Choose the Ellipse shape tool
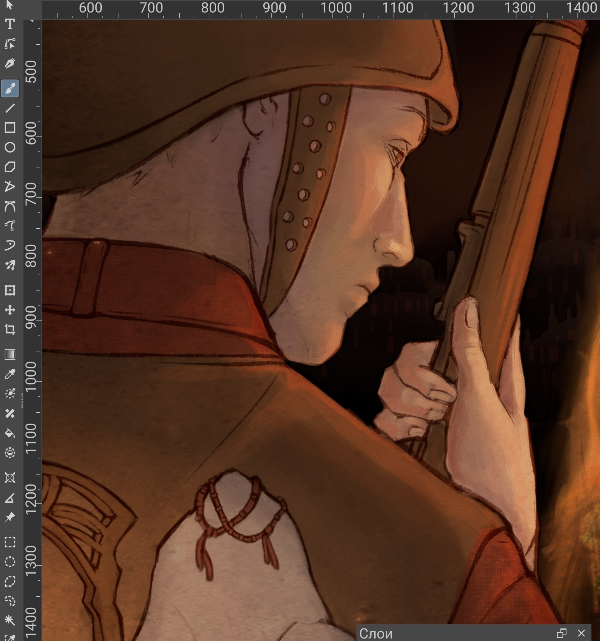This screenshot has height=641, width=600. tap(10, 147)
